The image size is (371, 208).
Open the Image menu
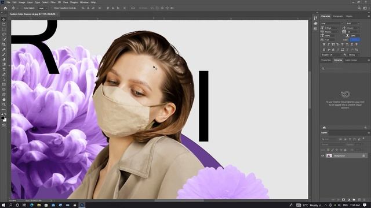[x=22, y=2]
